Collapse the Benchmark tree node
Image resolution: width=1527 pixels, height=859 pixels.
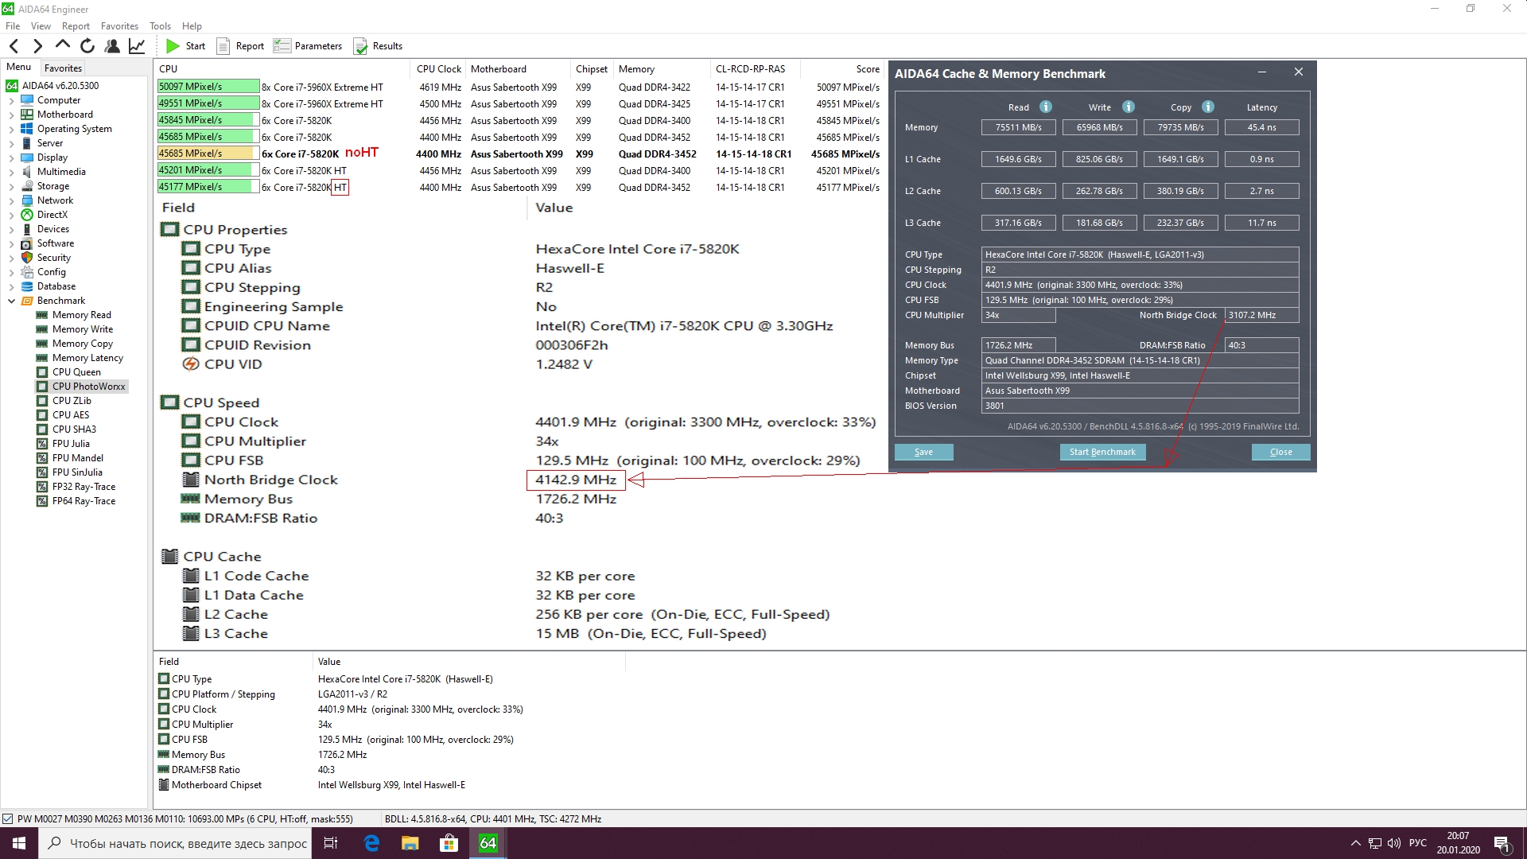(x=11, y=301)
